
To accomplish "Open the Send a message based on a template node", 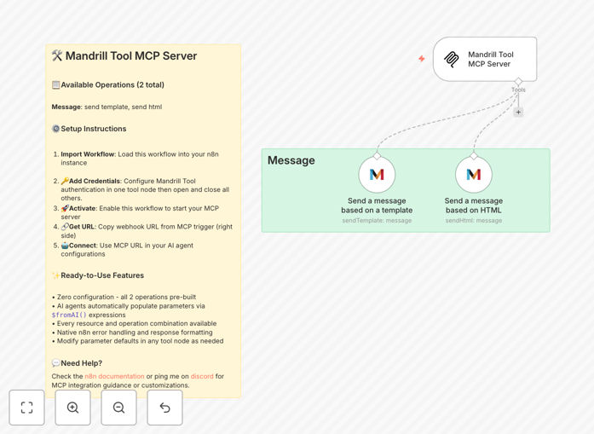I will (377, 175).
